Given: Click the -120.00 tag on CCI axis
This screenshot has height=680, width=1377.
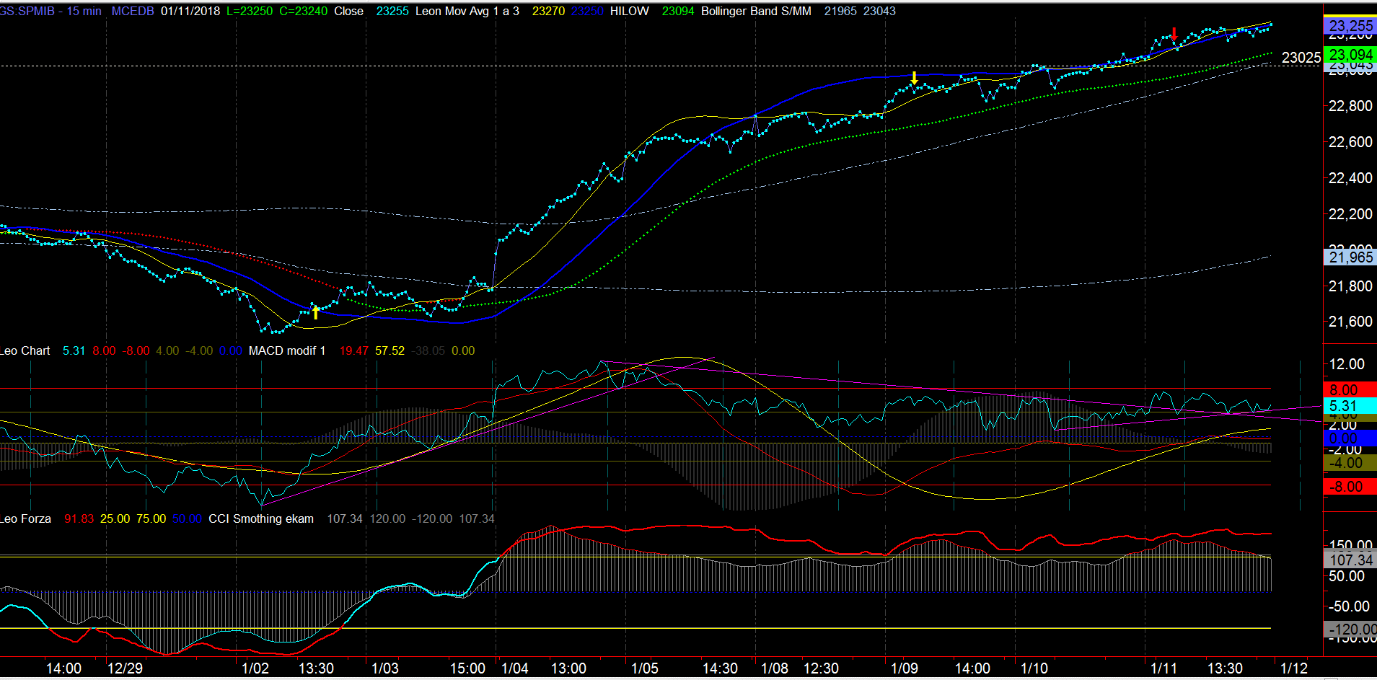Looking at the screenshot, I should click(1350, 630).
